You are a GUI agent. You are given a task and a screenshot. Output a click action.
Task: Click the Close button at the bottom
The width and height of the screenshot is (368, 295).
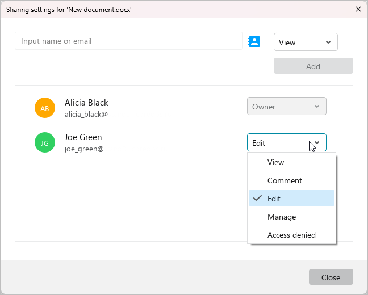[x=331, y=277]
